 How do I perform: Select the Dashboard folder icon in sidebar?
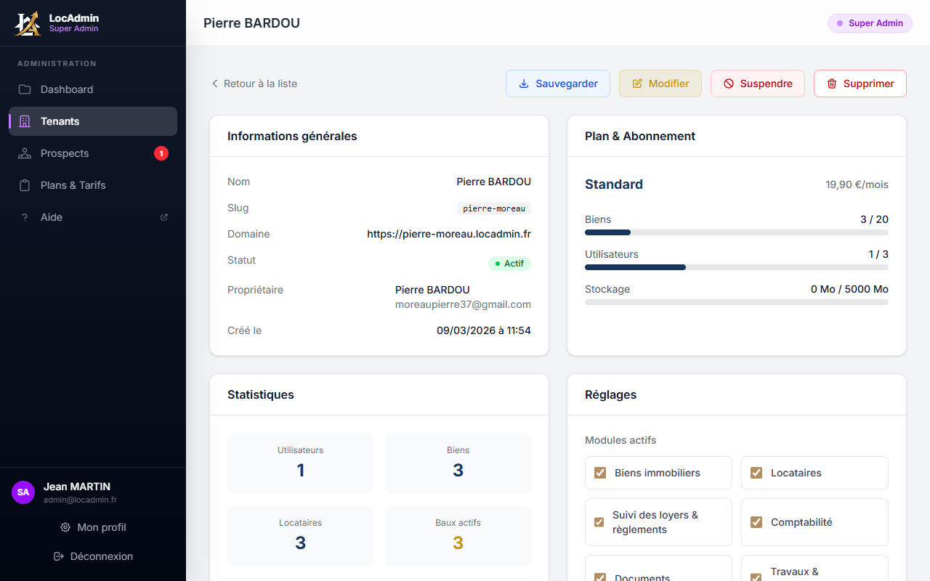[24, 89]
